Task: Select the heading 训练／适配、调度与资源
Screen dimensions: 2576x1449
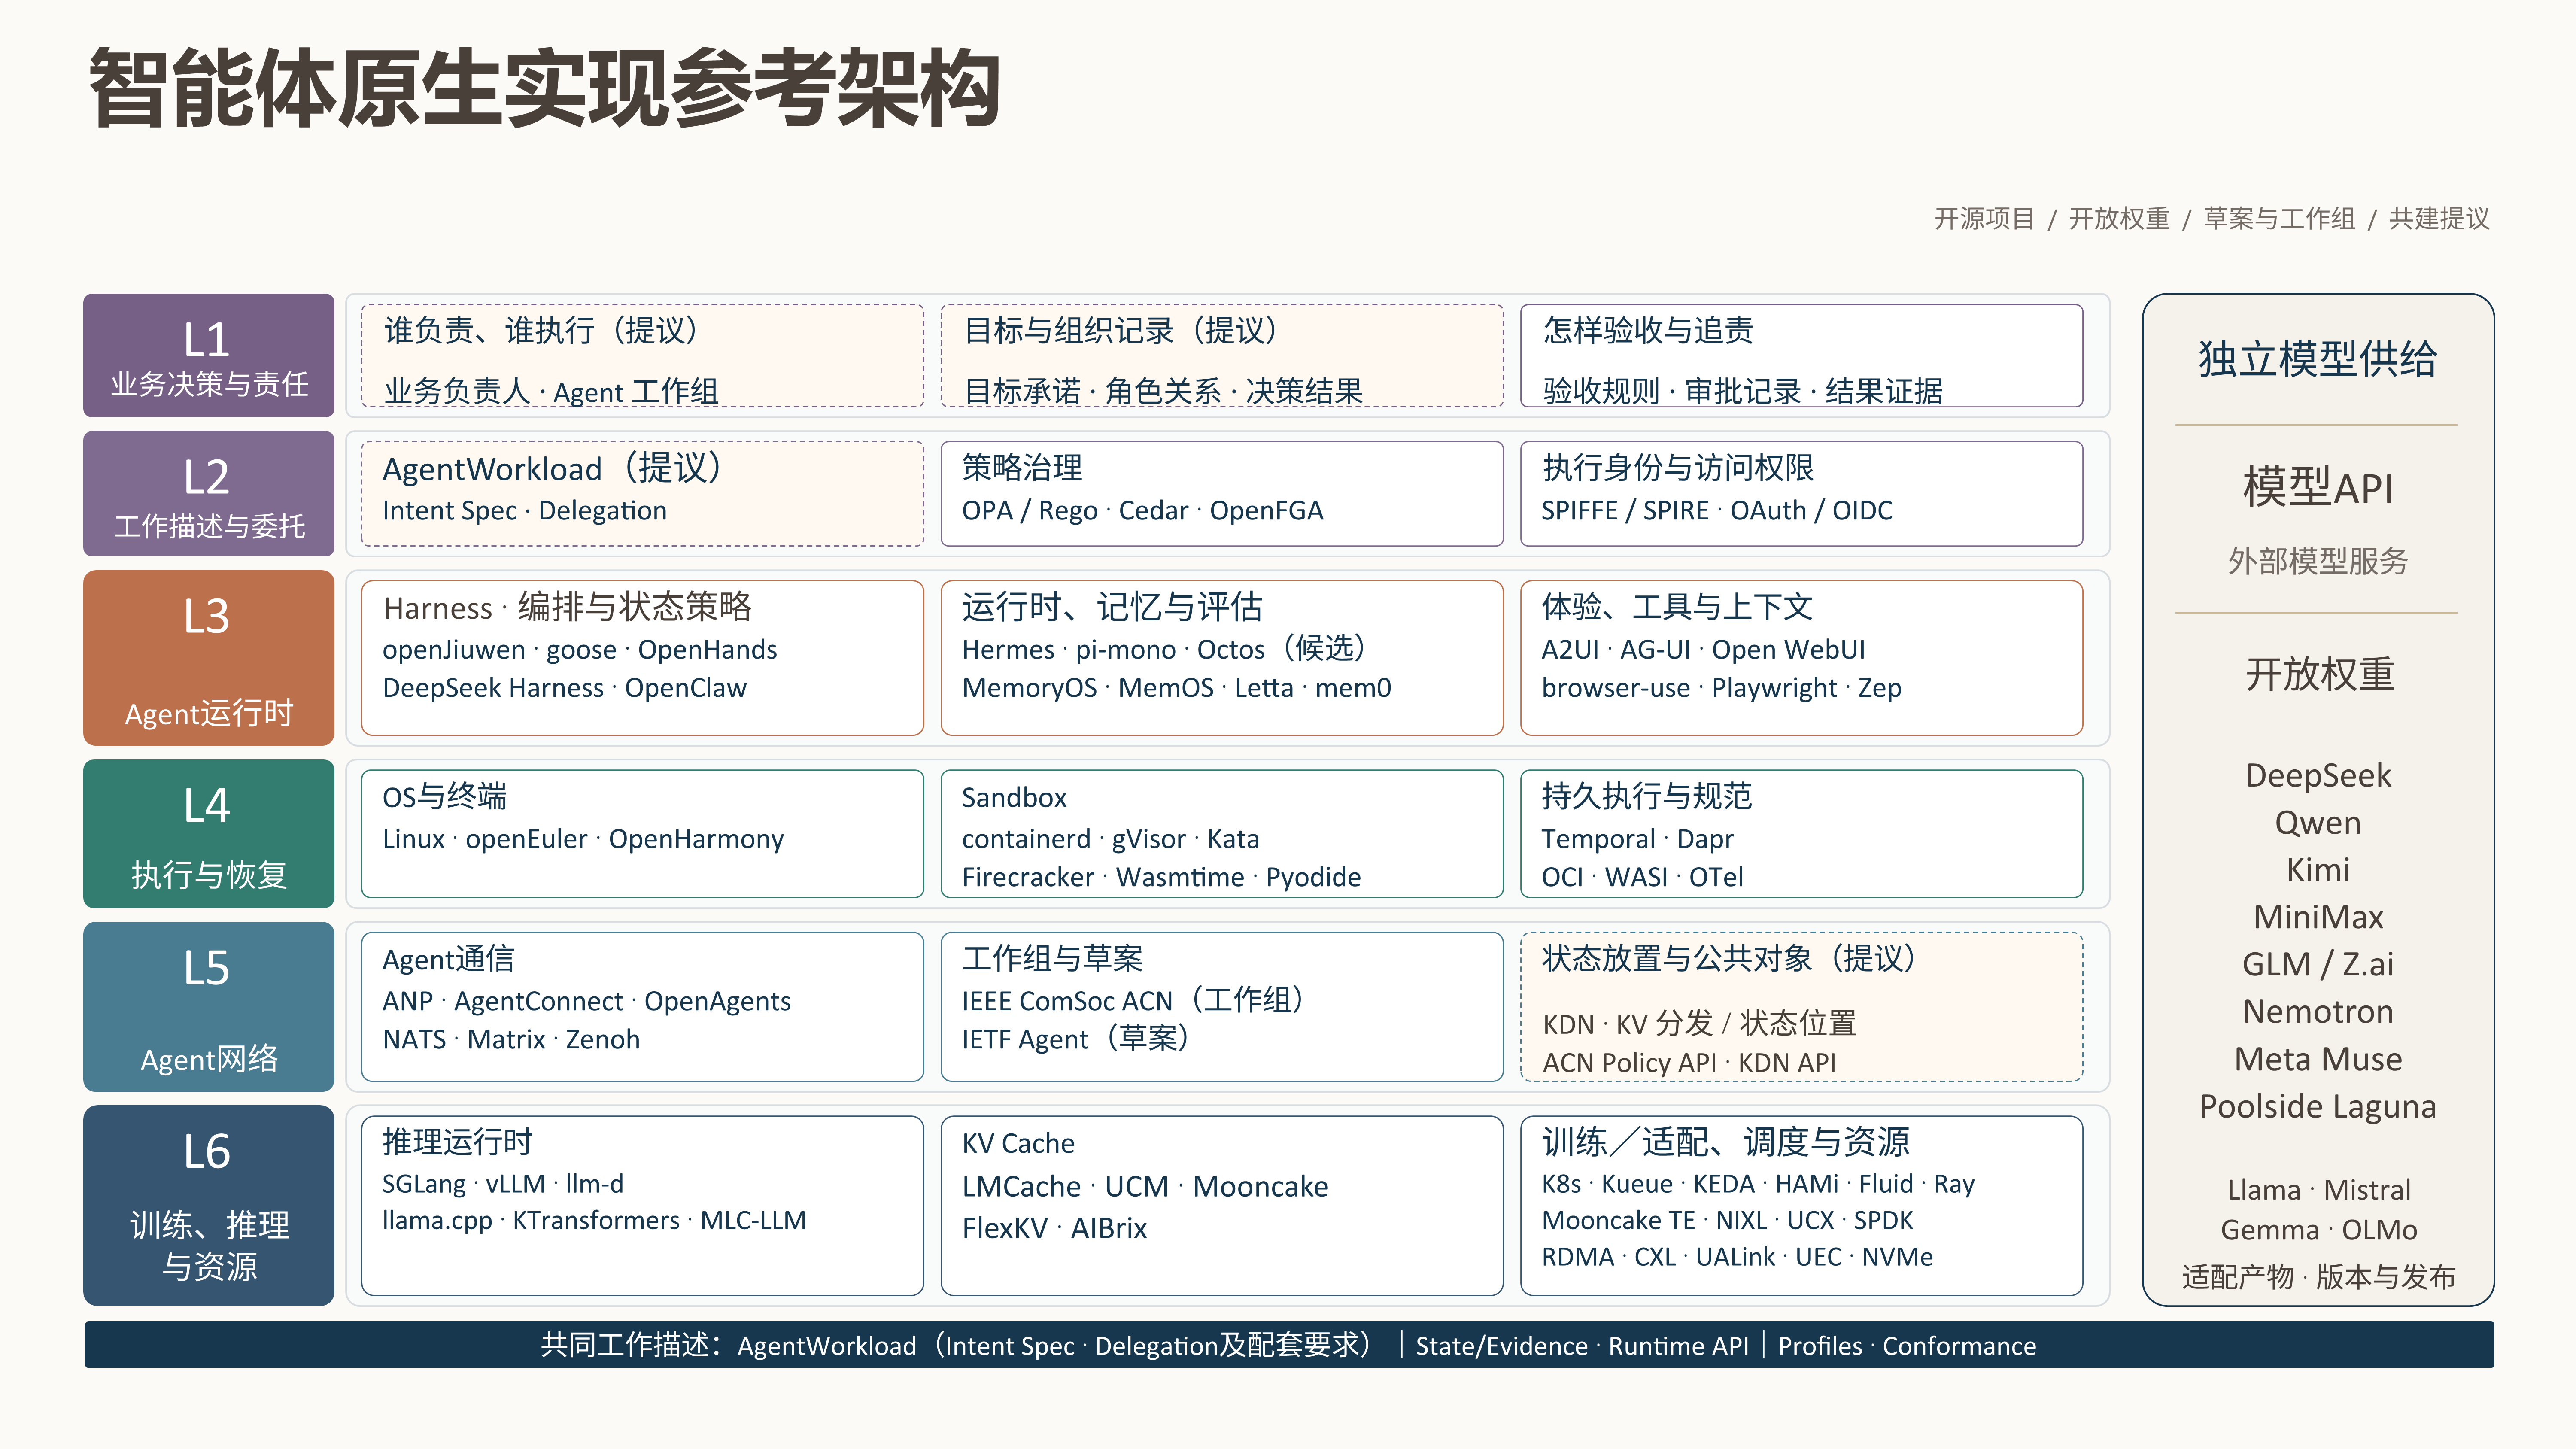Action: click(1726, 1142)
